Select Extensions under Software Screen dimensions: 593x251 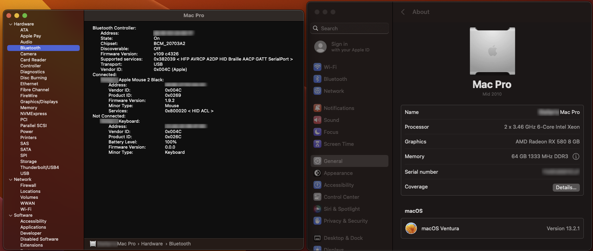pos(32,245)
